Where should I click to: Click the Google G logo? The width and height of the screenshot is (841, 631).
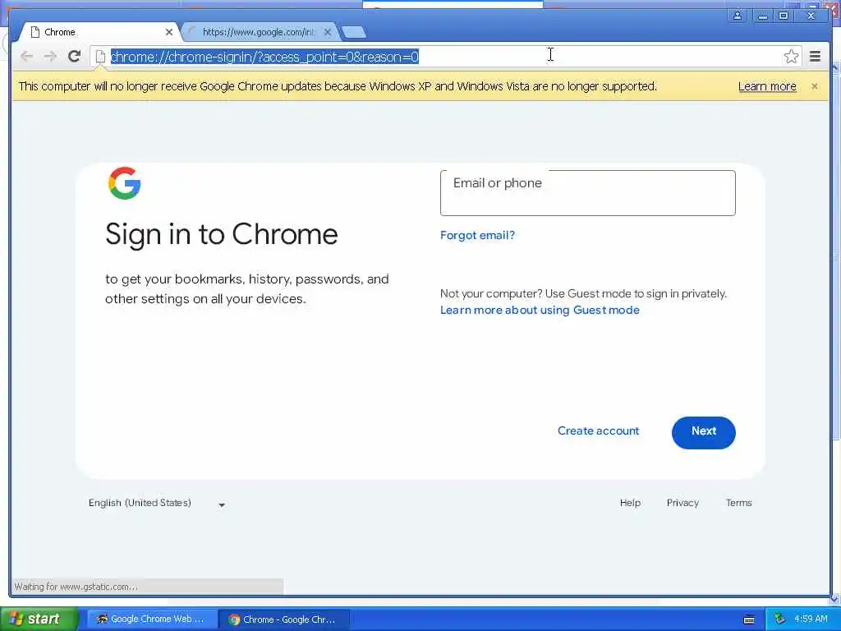(x=125, y=183)
